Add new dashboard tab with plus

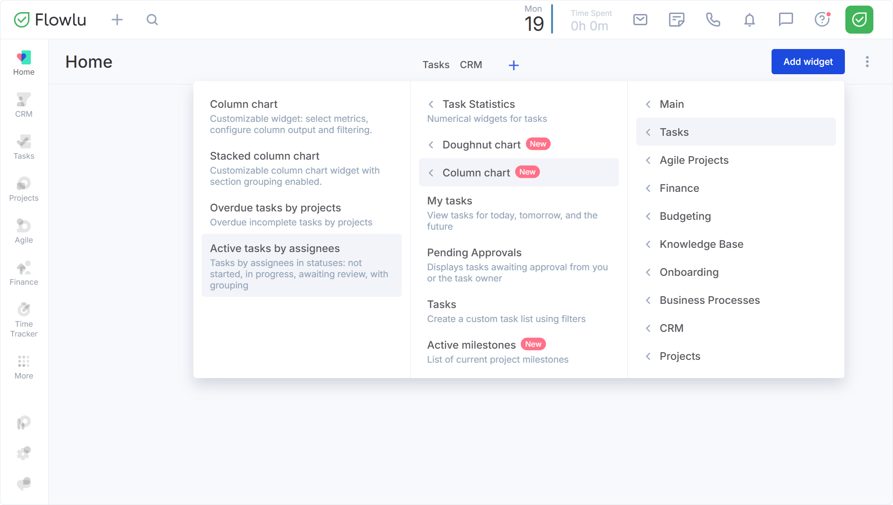[x=513, y=65]
